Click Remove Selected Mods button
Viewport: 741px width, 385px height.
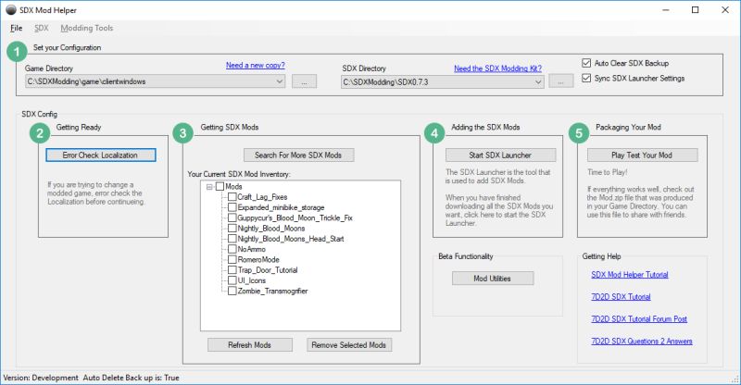coord(349,345)
